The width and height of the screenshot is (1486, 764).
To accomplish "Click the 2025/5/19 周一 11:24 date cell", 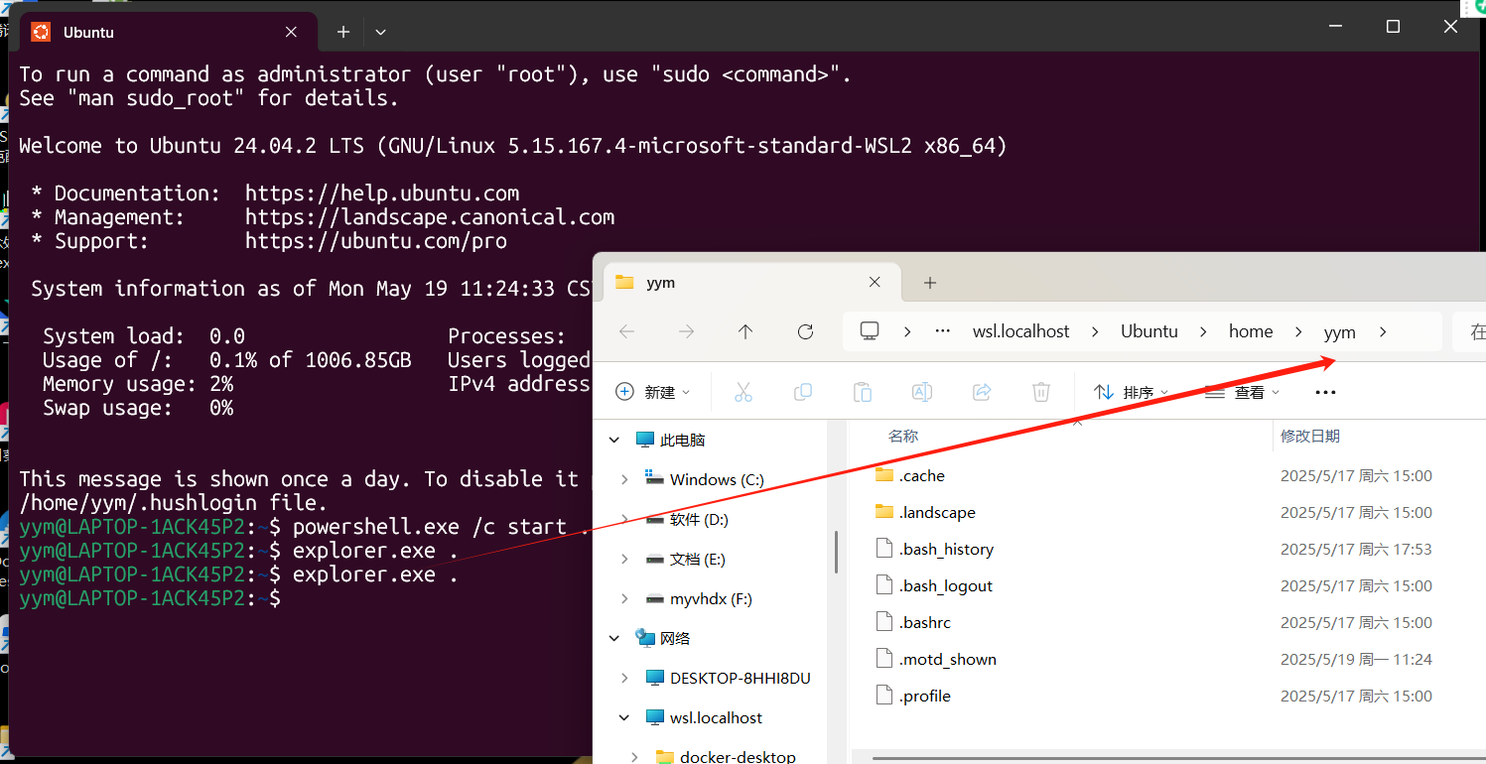I will 1356,659.
